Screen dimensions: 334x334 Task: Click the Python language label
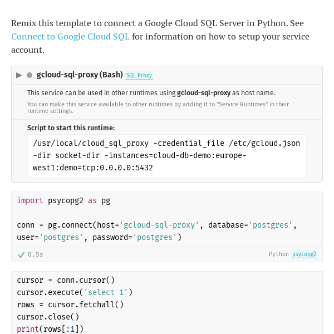click(279, 254)
